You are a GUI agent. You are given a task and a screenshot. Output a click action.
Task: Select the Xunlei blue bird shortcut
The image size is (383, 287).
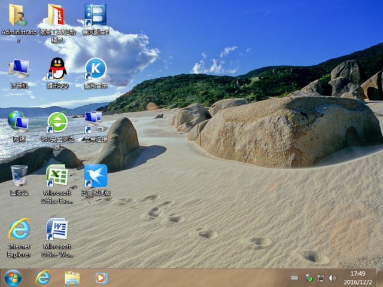(x=95, y=176)
